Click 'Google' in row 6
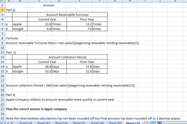Image resolution: width=187 pixels, height=124 pixels. 20,29
